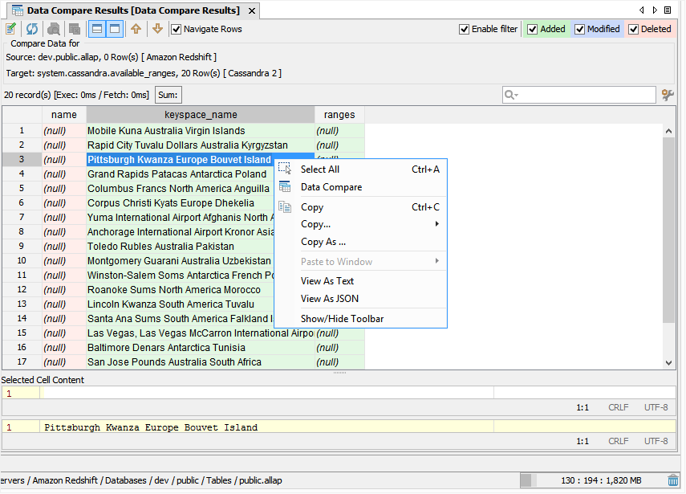Image resolution: width=686 pixels, height=494 pixels.
Task: Choose Copy As ... from context menu
Action: [360, 242]
